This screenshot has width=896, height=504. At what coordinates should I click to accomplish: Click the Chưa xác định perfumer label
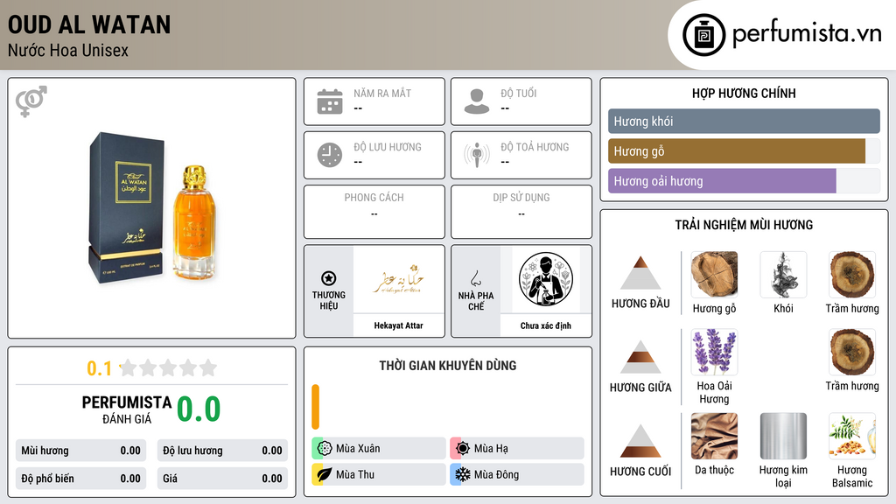coord(546,325)
